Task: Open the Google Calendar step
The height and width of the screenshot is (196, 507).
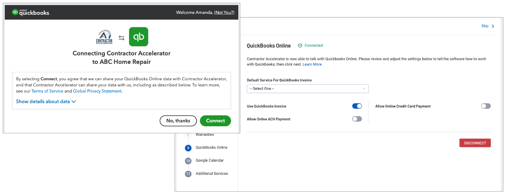Action: click(x=209, y=160)
